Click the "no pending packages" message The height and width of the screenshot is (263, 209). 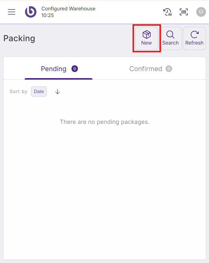pyautogui.click(x=105, y=122)
